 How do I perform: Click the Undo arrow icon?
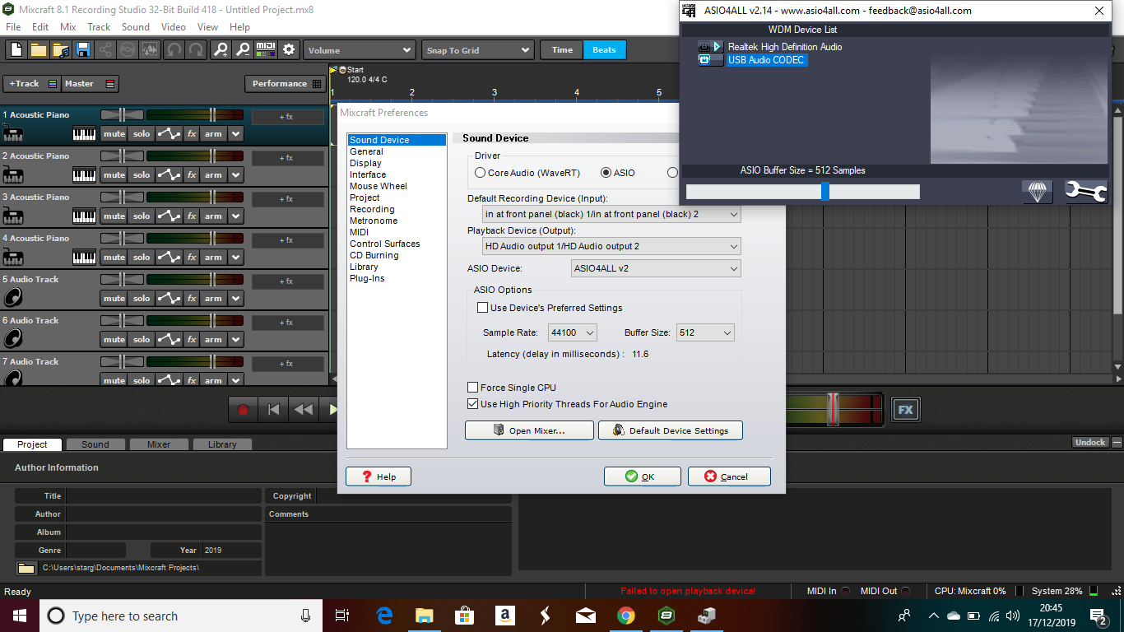click(x=174, y=50)
